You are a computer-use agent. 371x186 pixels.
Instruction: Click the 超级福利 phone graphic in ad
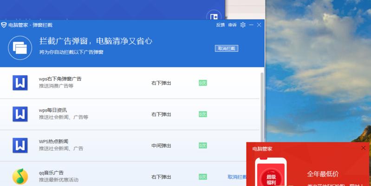(x=271, y=172)
